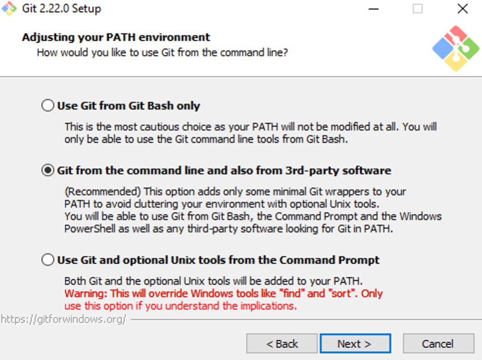Click the greyed-out maximize window icon
This screenshot has height=360, width=482.
[x=418, y=8]
